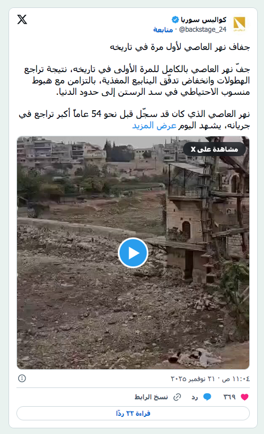
Task: Click the نسخ الرابط label
Action: pos(151,397)
